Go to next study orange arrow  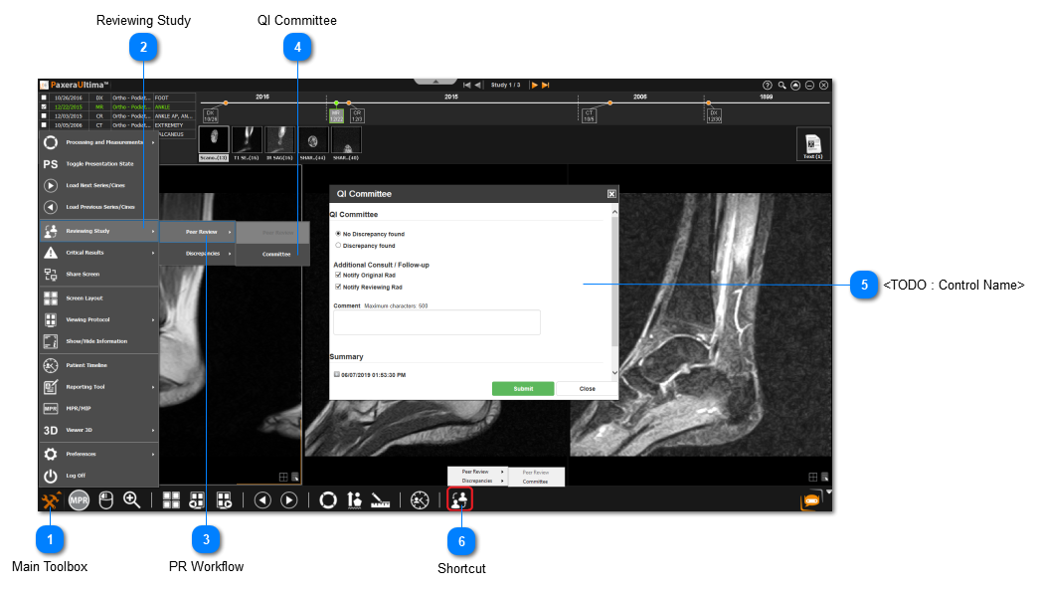(535, 85)
